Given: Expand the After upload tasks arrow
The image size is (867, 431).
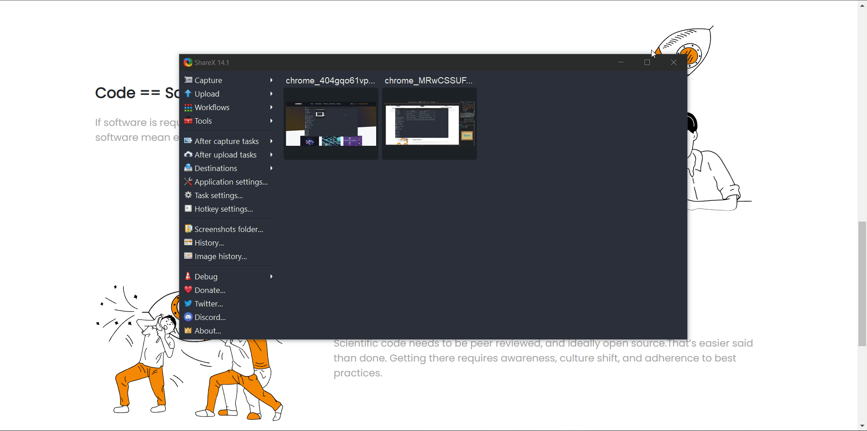Looking at the screenshot, I should pyautogui.click(x=271, y=154).
